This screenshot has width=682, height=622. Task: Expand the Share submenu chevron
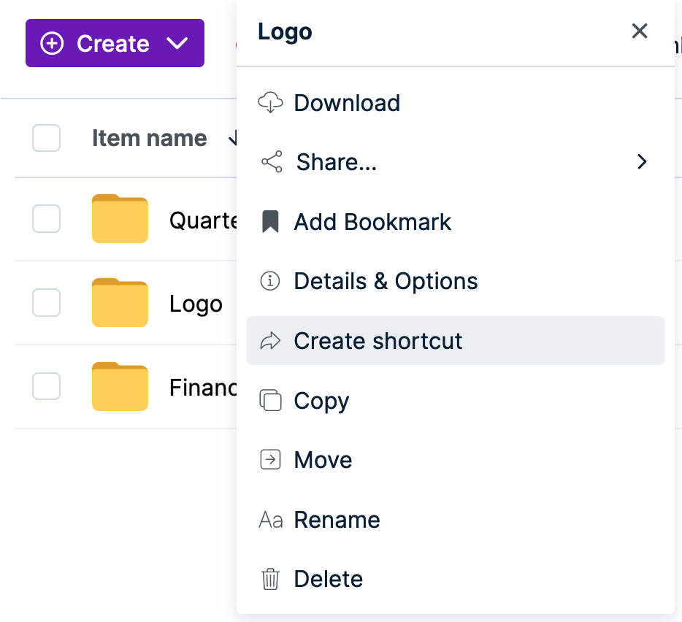[642, 161]
